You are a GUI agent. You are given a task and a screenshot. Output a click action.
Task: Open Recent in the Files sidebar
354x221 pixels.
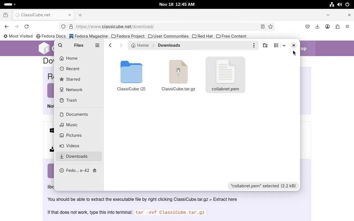click(79, 69)
